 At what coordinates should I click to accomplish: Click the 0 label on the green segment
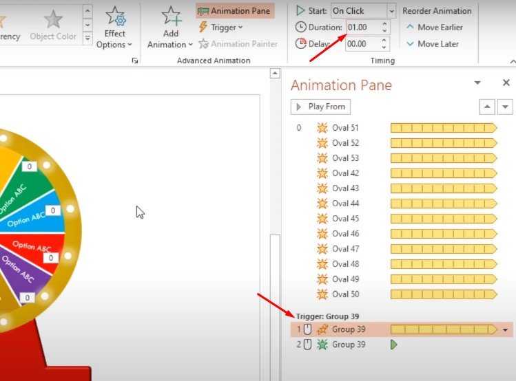pyautogui.click(x=30, y=166)
